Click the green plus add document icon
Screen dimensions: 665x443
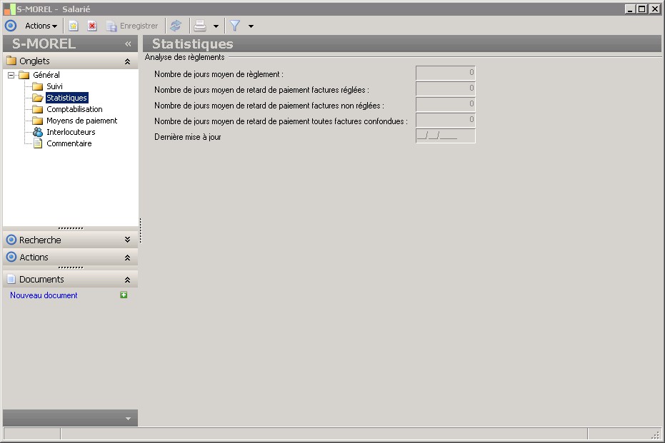124,295
